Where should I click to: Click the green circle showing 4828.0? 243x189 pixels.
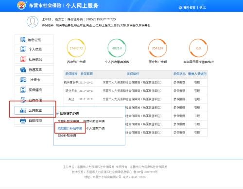(117, 48)
